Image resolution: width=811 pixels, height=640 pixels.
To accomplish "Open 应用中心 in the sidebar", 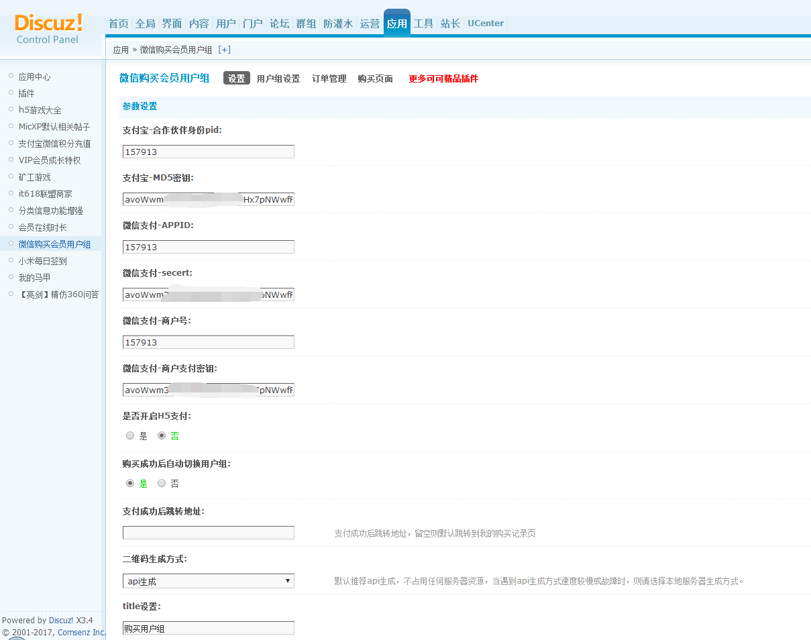I will (34, 76).
